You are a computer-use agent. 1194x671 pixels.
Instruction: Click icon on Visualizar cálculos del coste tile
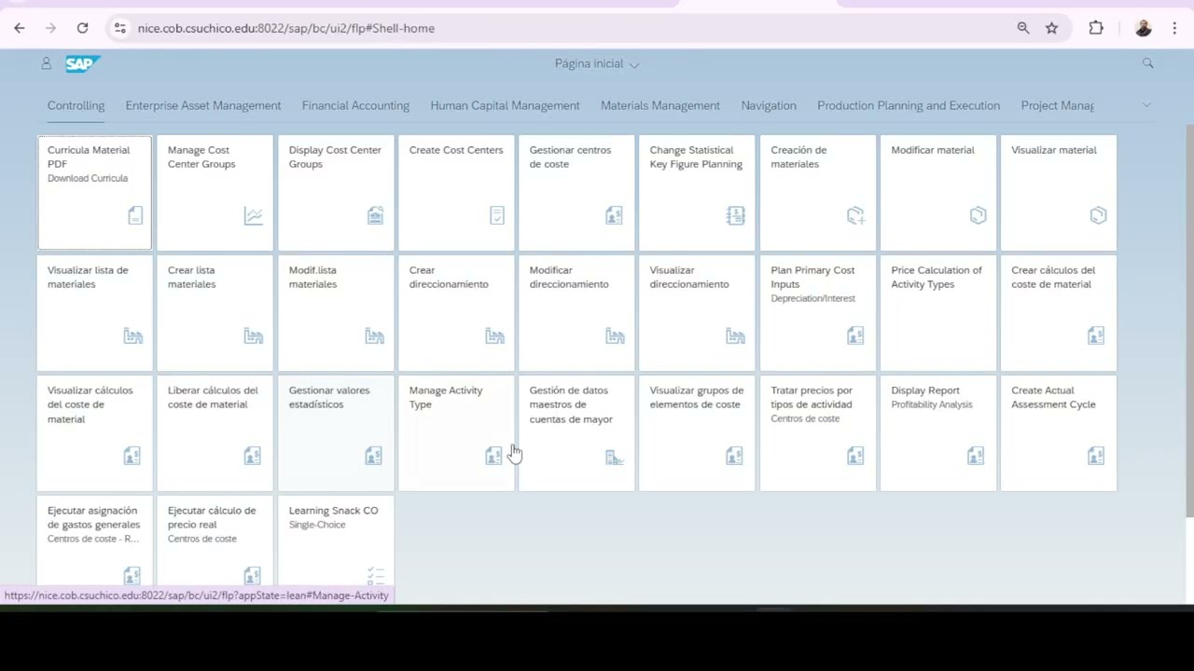point(132,456)
